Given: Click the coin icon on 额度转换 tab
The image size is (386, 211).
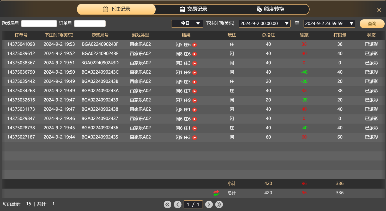Looking at the screenshot, I should [258, 9].
